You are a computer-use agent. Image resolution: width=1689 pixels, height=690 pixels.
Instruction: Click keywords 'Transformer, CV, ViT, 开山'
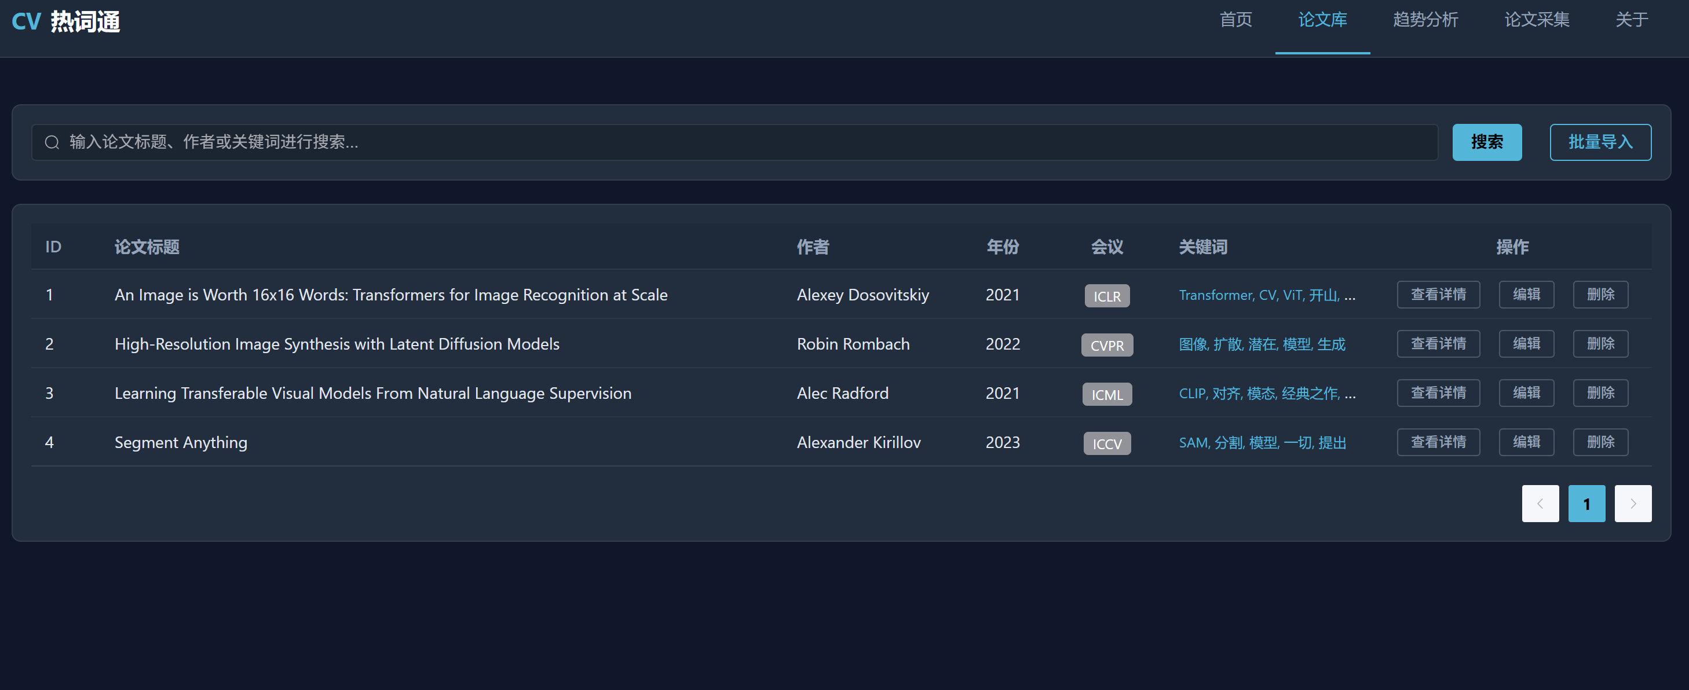point(1258,296)
